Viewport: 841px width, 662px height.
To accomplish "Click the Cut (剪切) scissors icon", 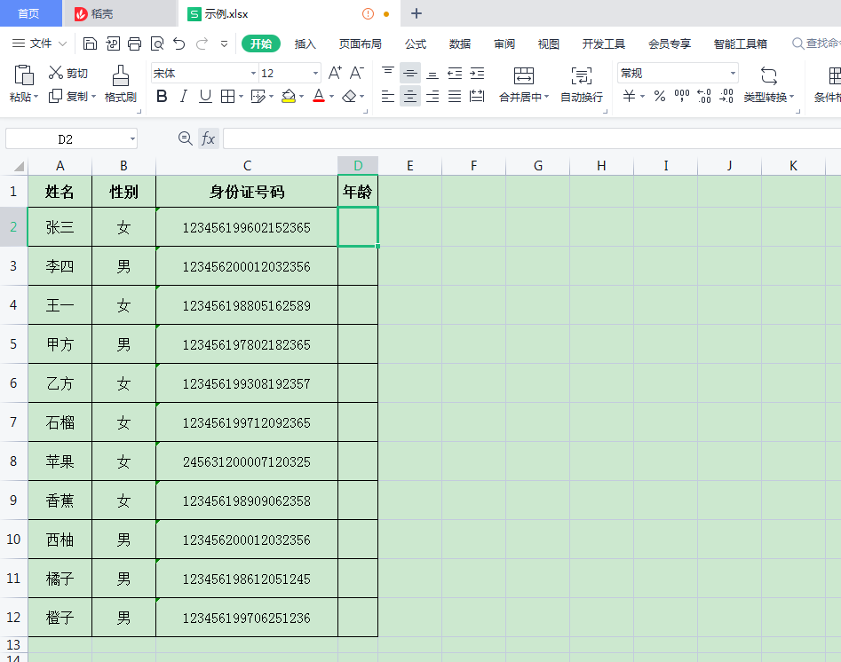I will pyautogui.click(x=56, y=73).
